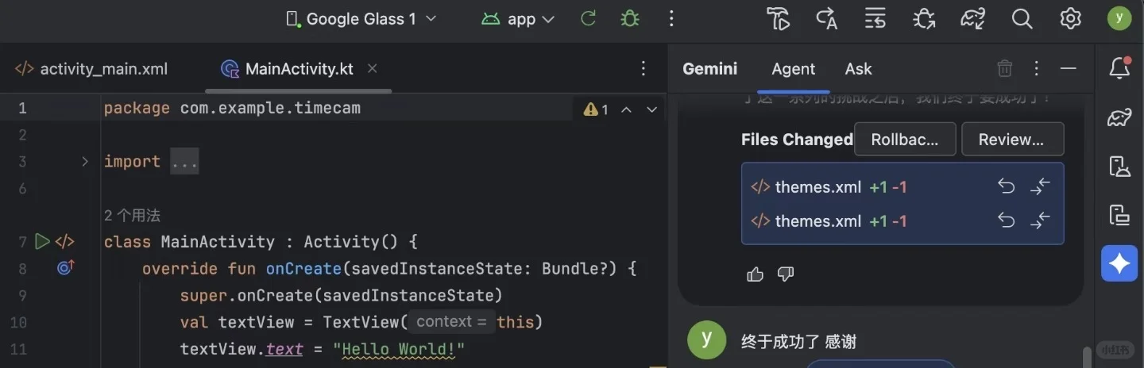The width and height of the screenshot is (1144, 368).
Task: Click the Debug app bug icon
Action: coord(630,18)
